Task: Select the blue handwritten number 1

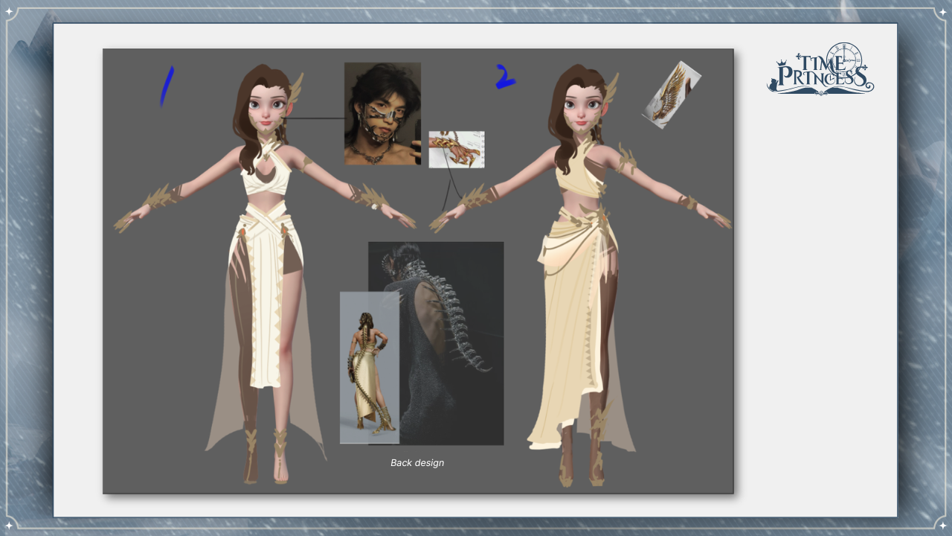Action: click(167, 86)
